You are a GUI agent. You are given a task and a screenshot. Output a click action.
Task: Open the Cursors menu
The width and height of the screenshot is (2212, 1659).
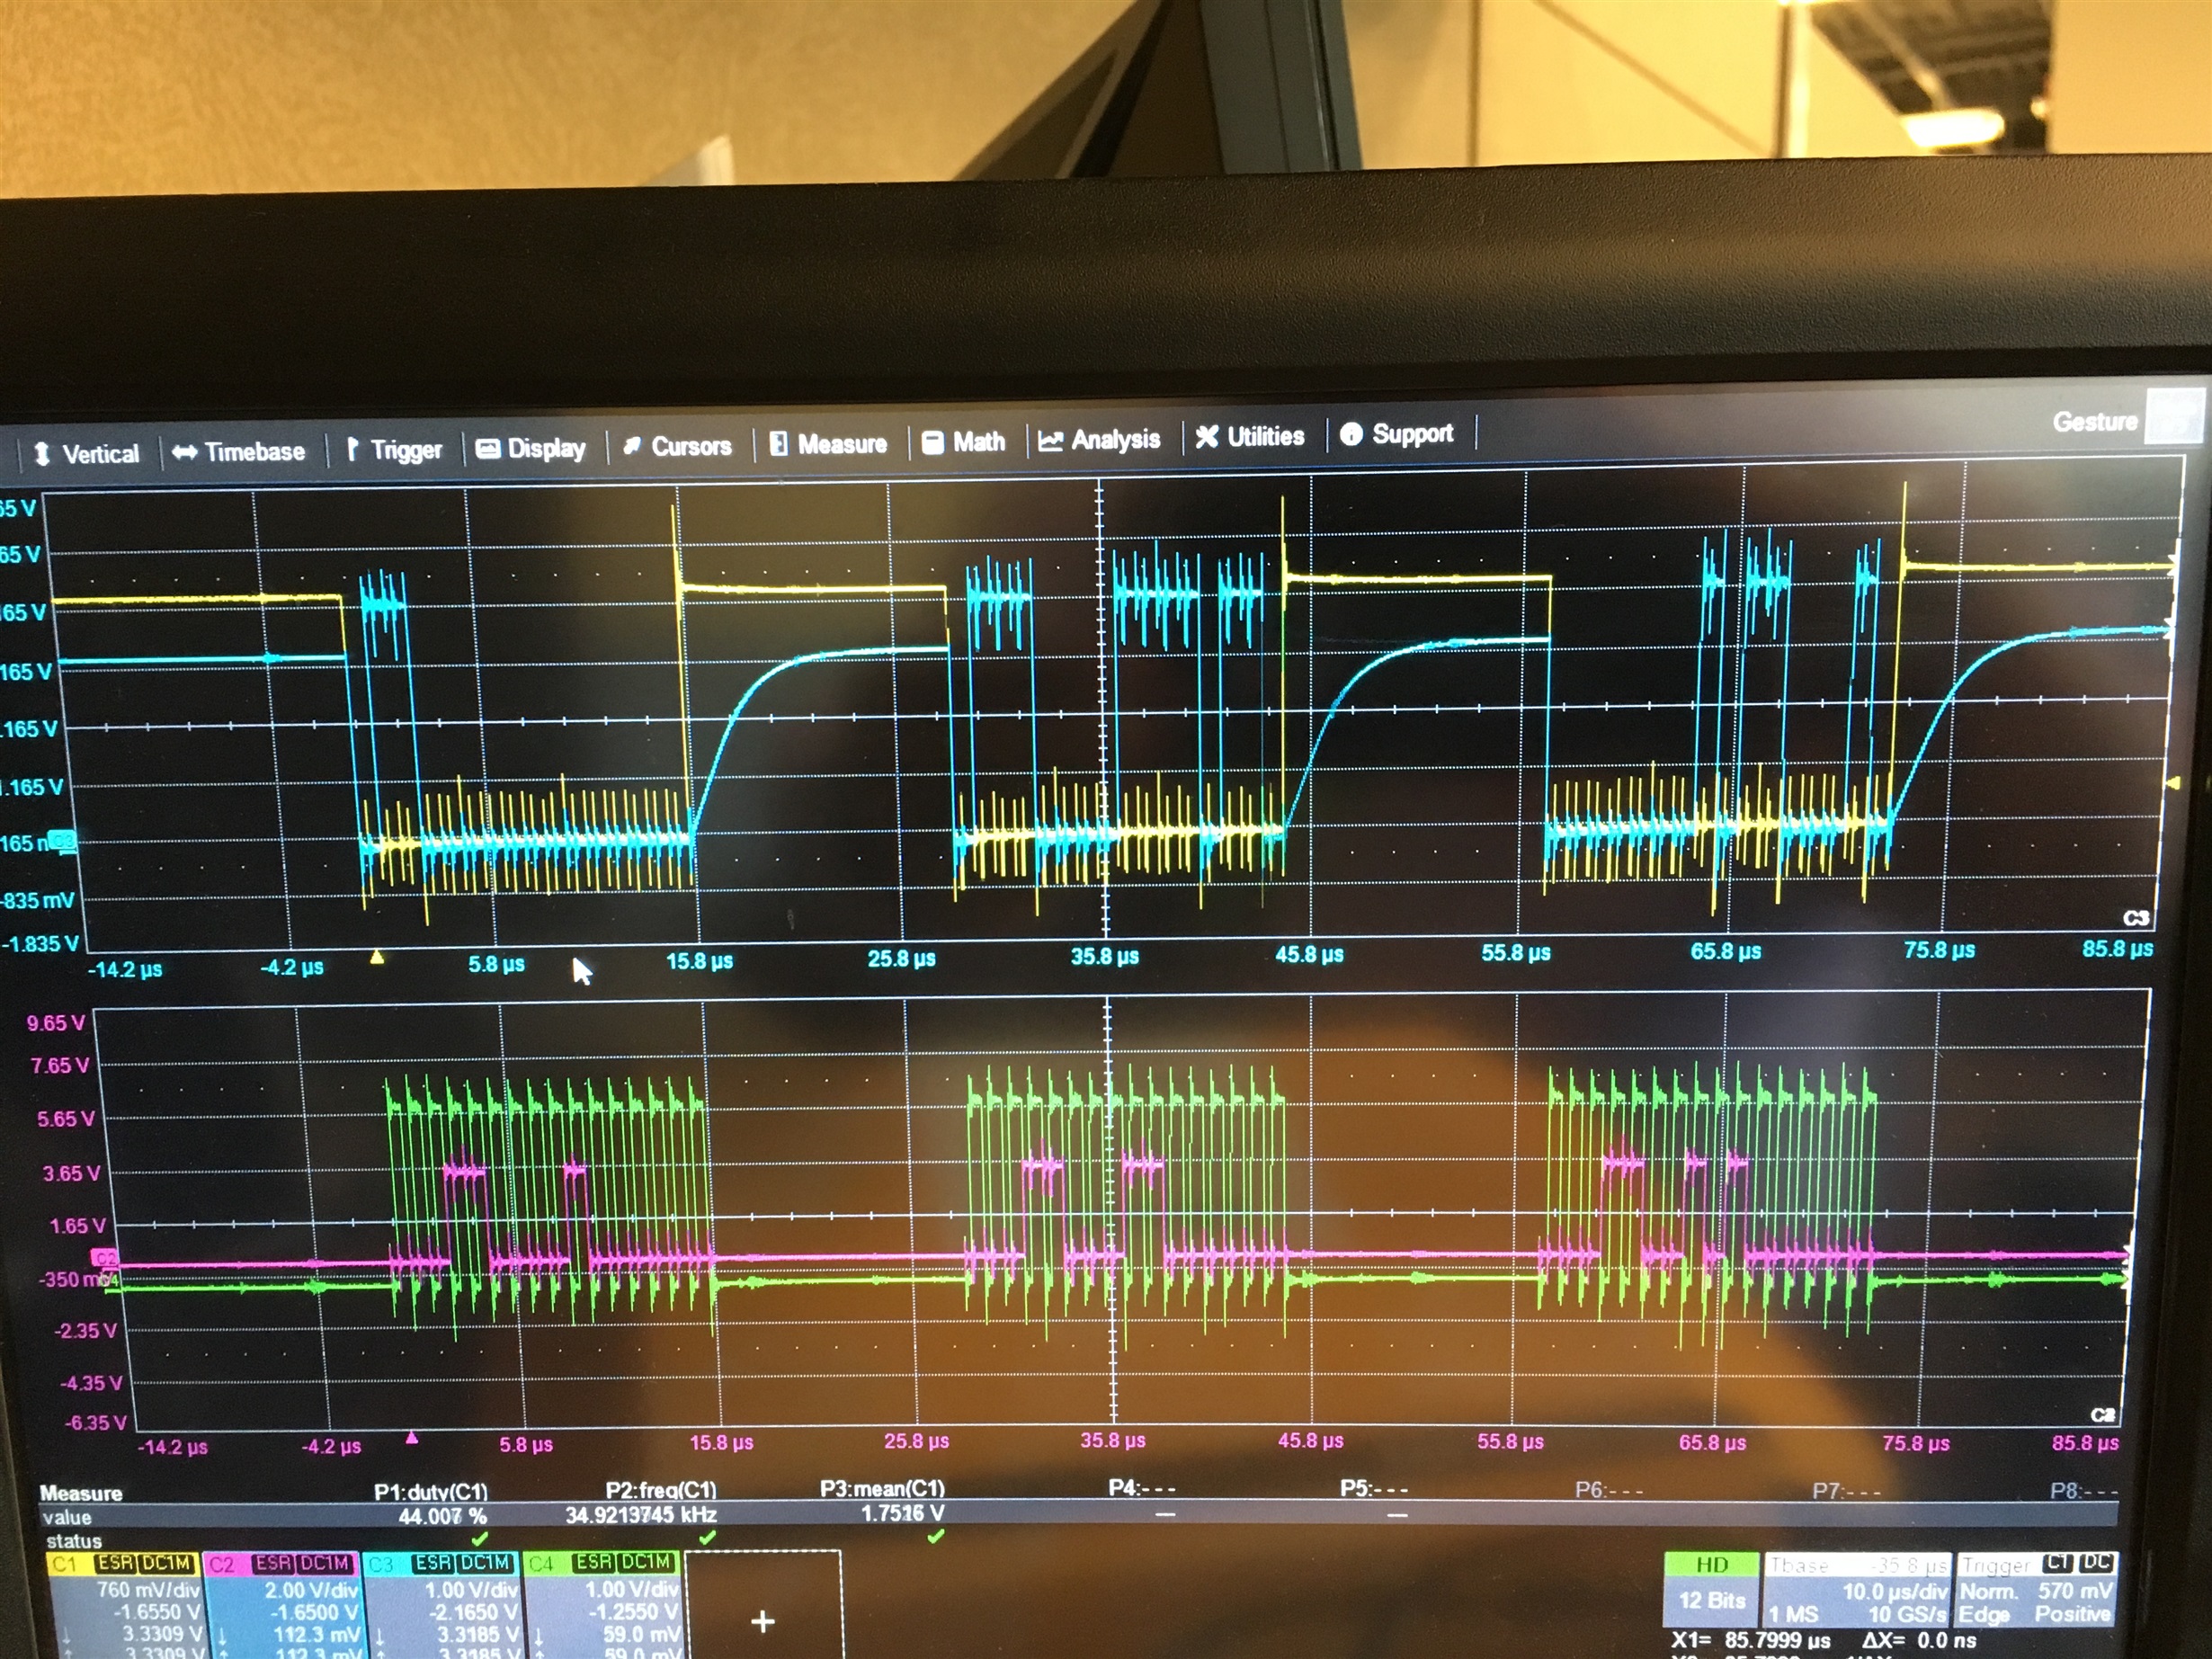677,446
